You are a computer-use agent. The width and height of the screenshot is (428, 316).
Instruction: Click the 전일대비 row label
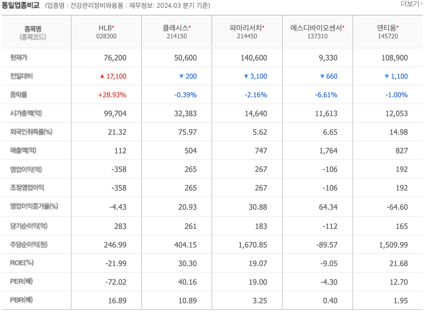pyautogui.click(x=21, y=76)
